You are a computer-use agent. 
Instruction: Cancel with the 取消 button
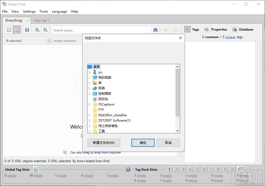(x=168, y=143)
